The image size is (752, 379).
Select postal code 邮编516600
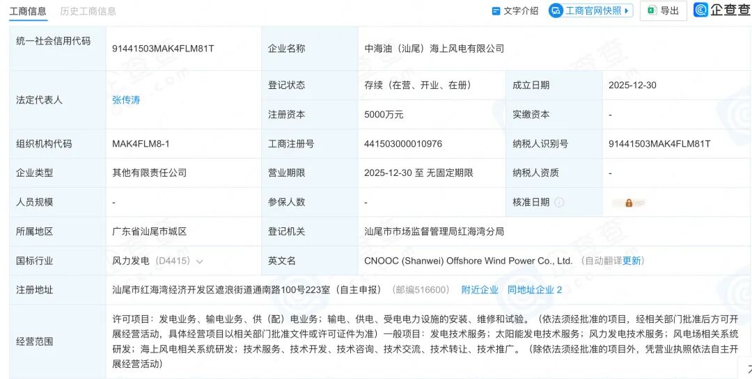(421, 290)
